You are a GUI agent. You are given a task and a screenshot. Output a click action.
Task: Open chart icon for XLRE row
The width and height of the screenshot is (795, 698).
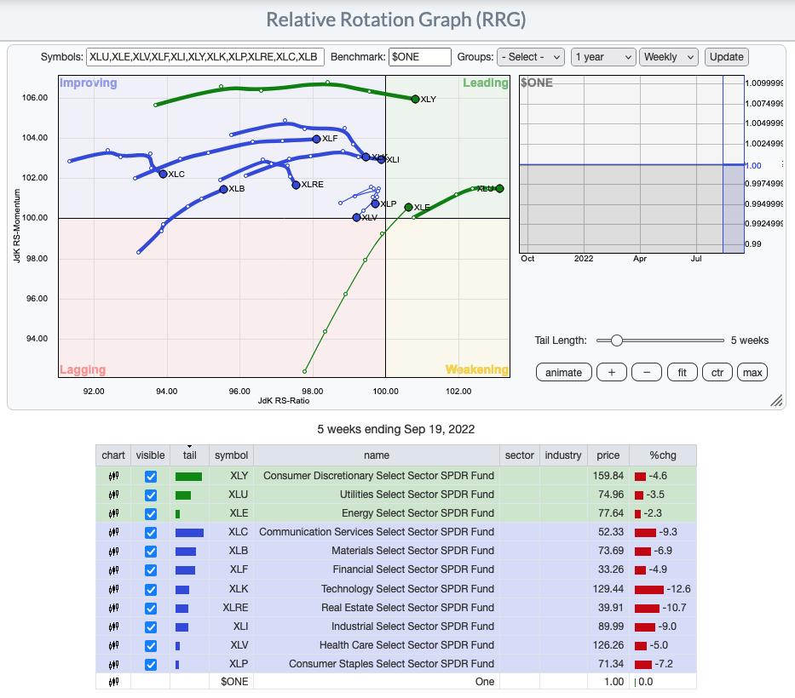coord(113,608)
